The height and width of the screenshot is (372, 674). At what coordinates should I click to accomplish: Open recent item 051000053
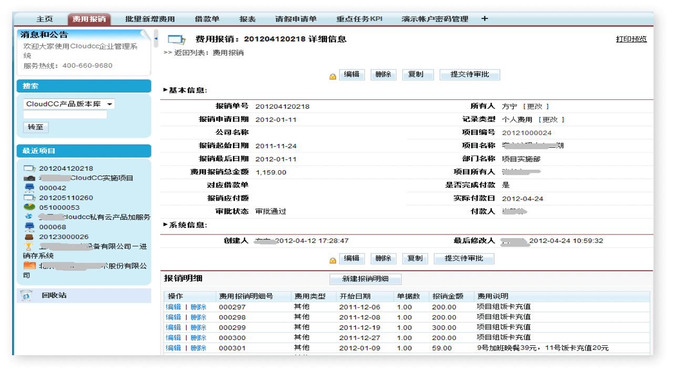click(59, 208)
